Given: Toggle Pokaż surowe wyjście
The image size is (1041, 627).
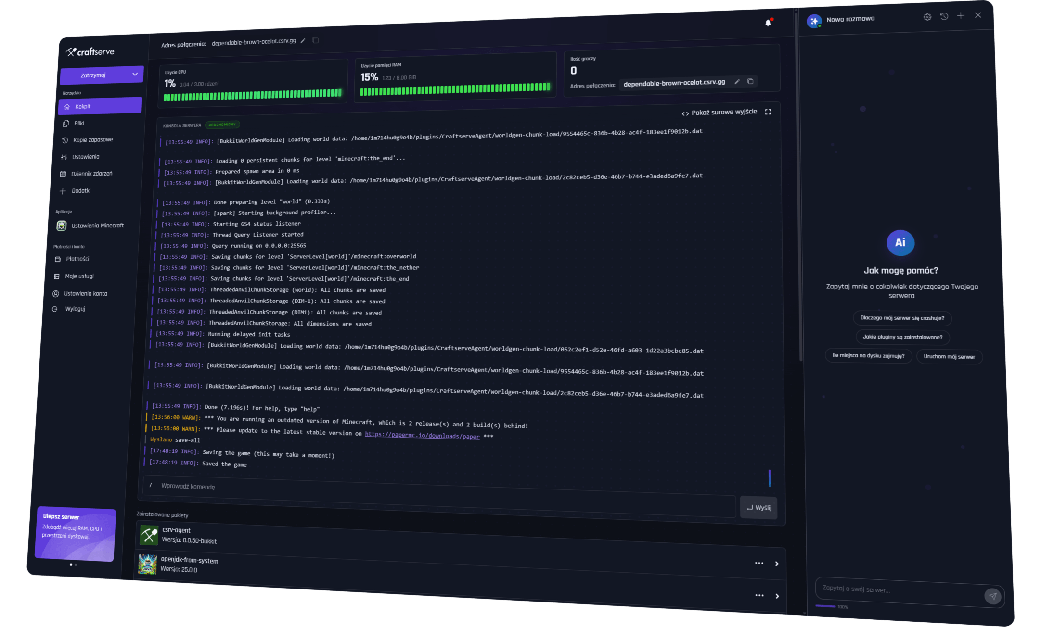Looking at the screenshot, I should 720,113.
